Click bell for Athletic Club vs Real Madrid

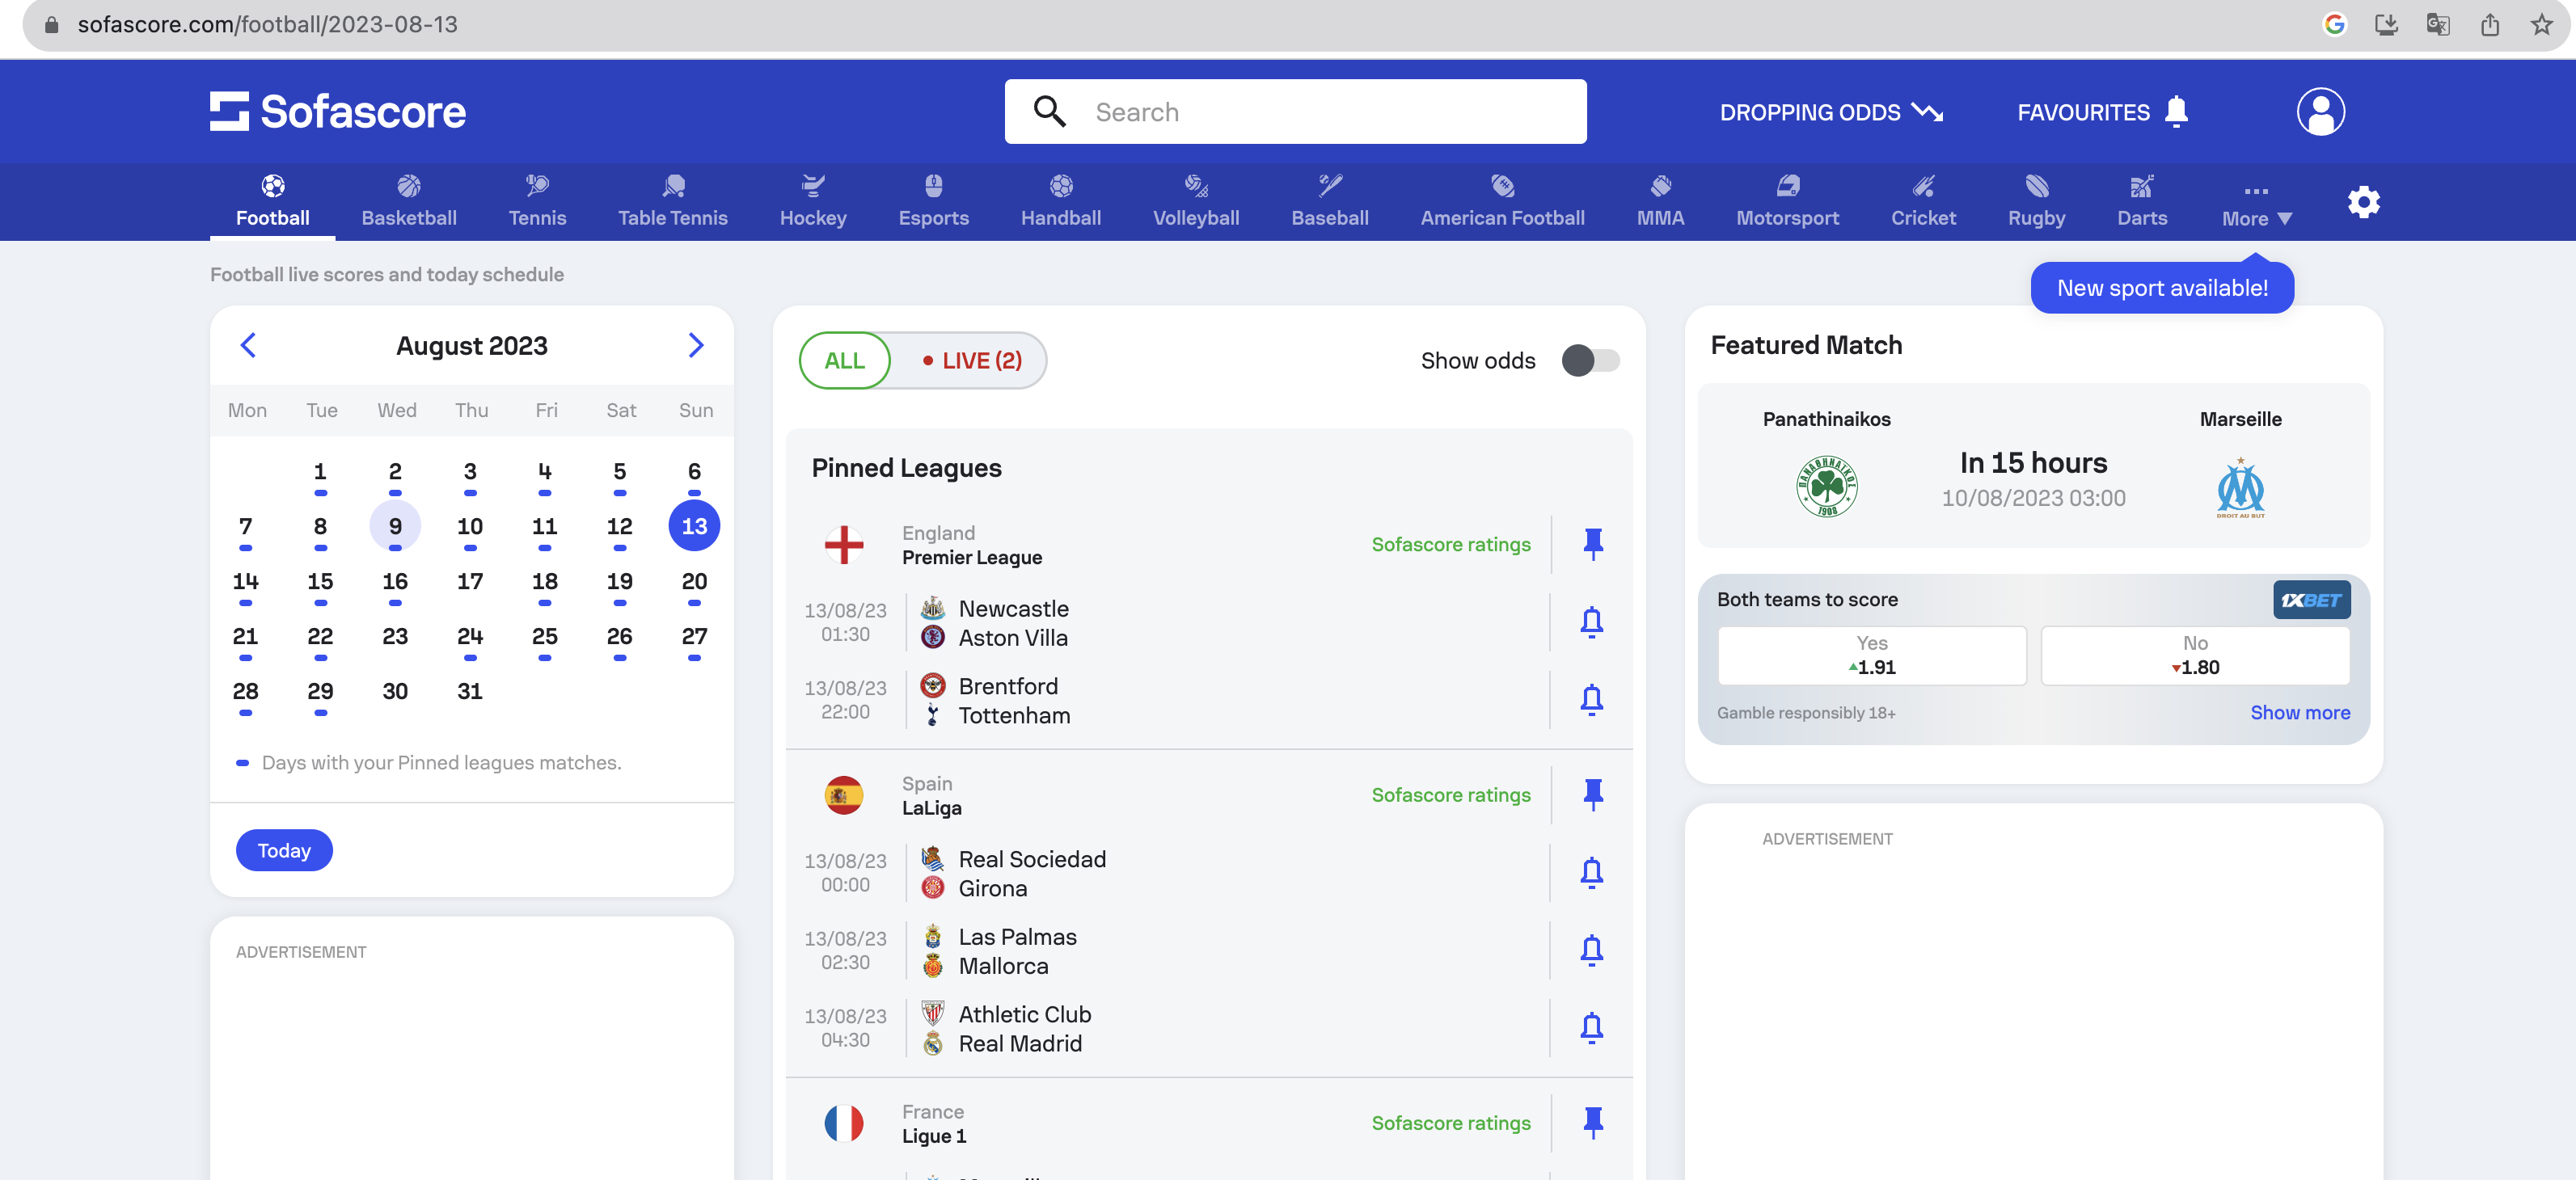[1591, 1027]
